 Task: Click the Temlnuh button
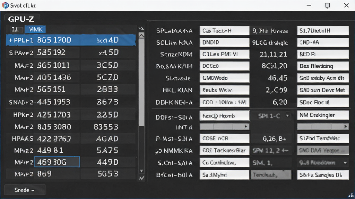pyautogui.click(x=271, y=175)
